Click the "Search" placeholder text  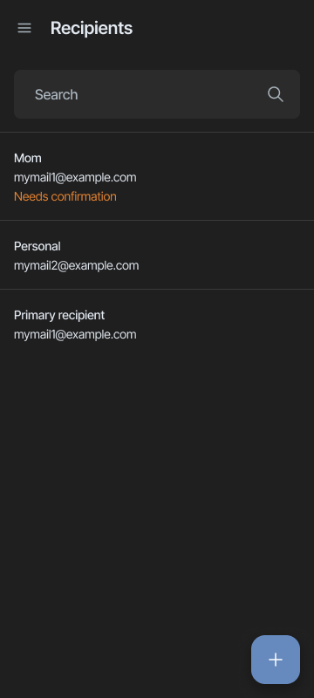point(57,94)
